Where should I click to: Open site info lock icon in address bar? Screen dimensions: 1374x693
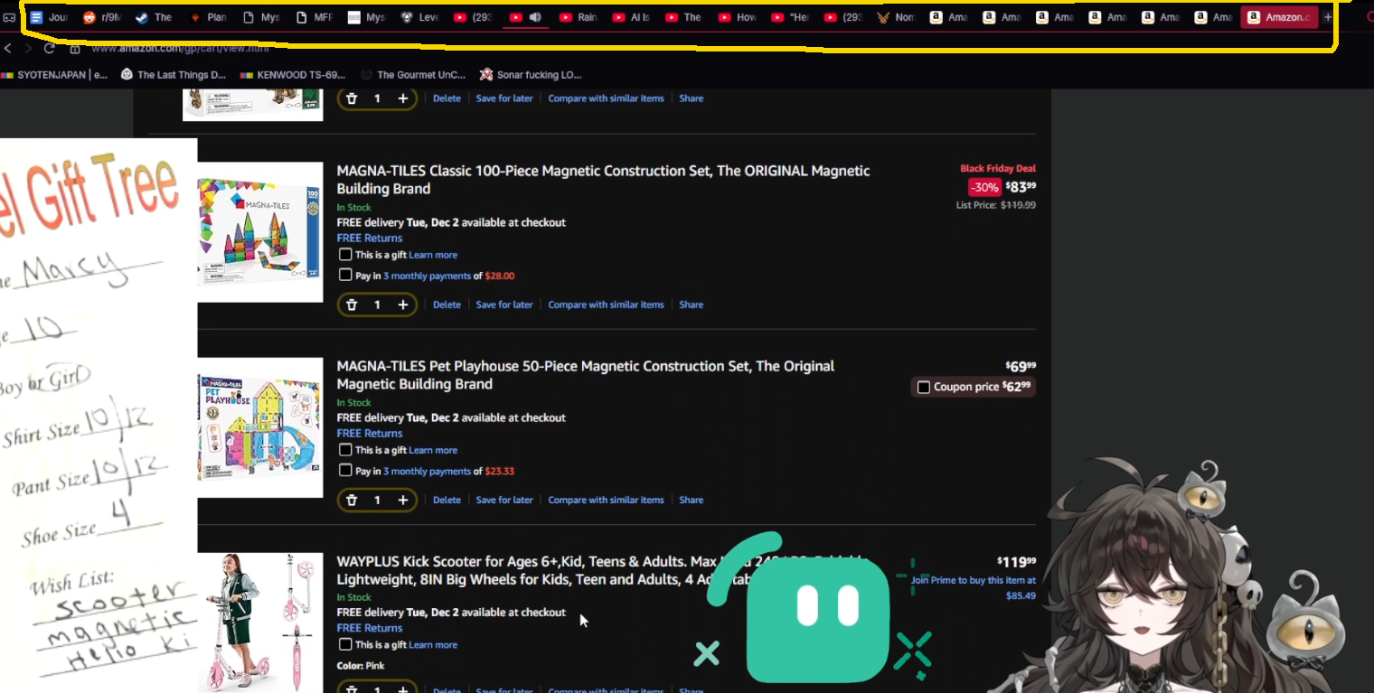pos(75,49)
